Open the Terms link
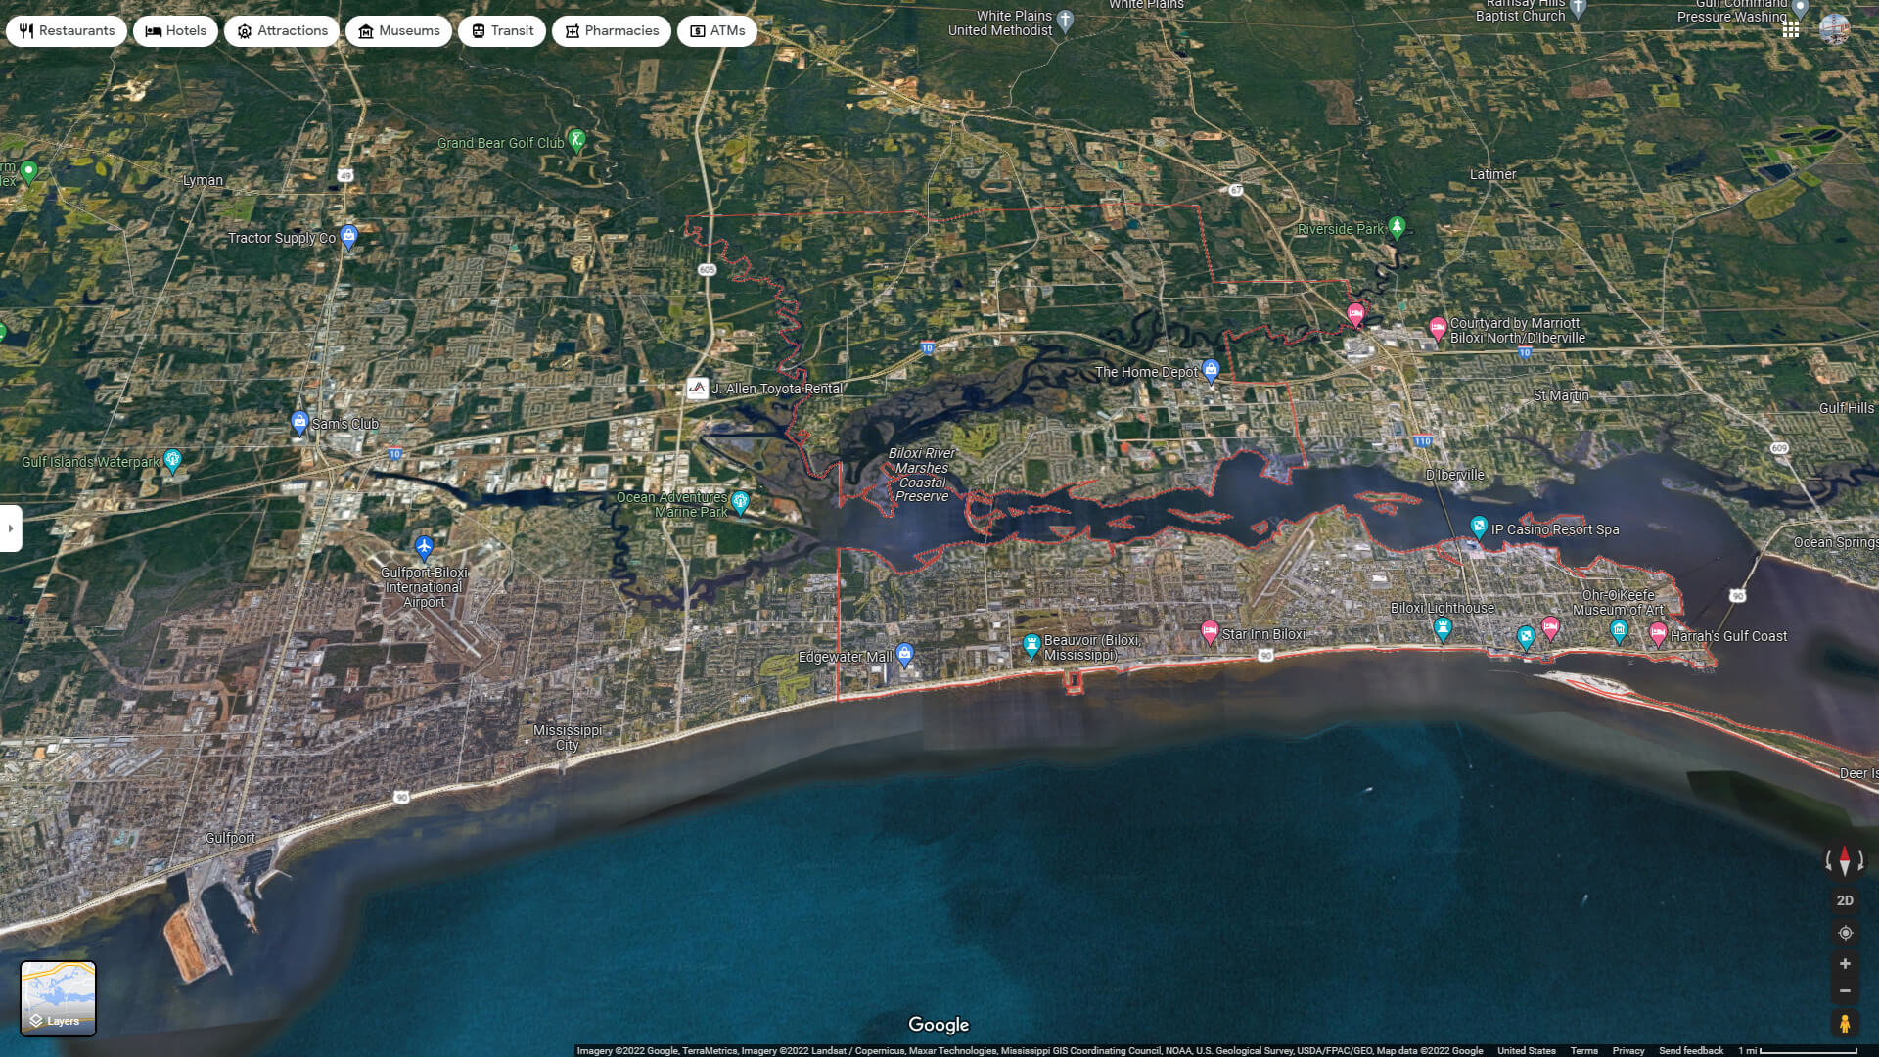Screen dimensions: 1879x1057 [1584, 1049]
